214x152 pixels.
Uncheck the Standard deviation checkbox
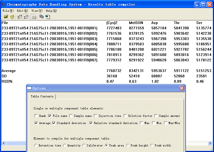pos(54,123)
